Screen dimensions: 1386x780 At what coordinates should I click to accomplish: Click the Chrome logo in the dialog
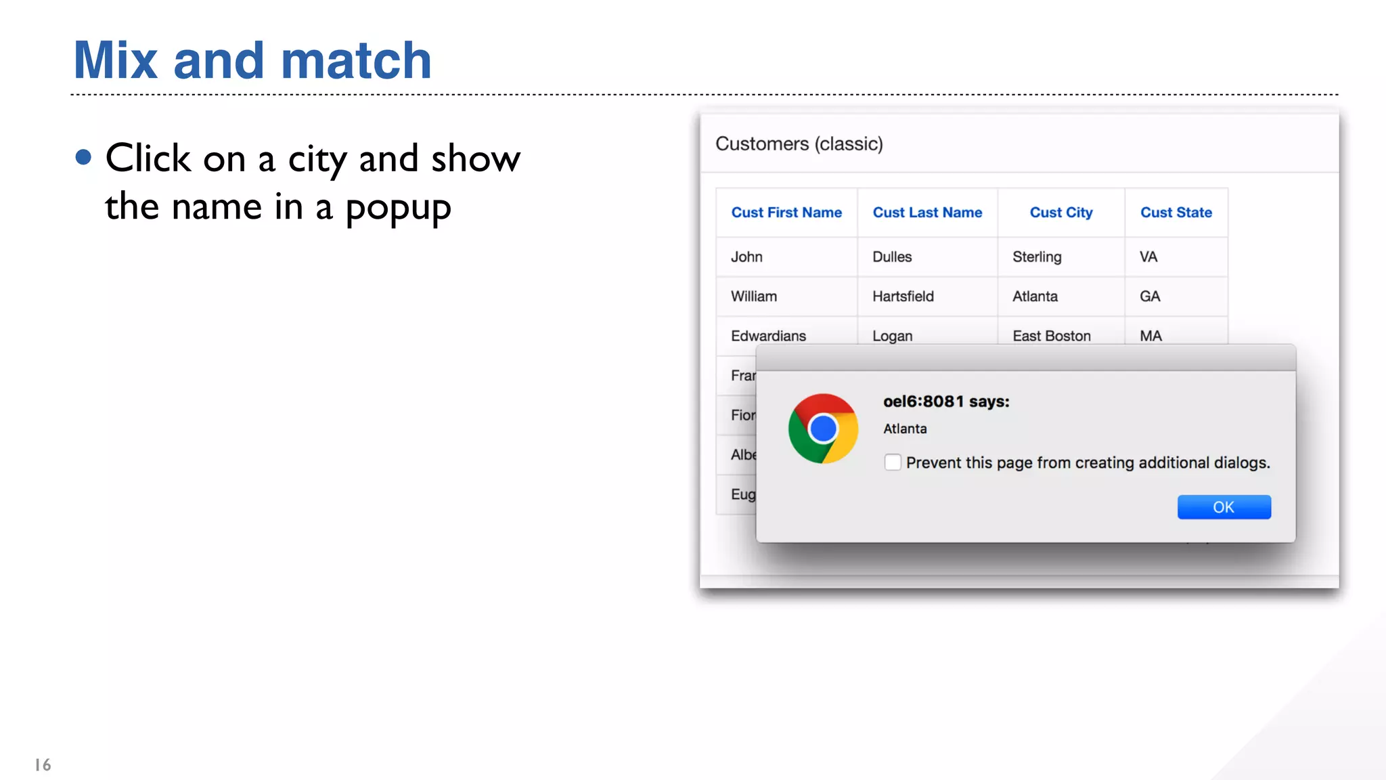tap(823, 429)
